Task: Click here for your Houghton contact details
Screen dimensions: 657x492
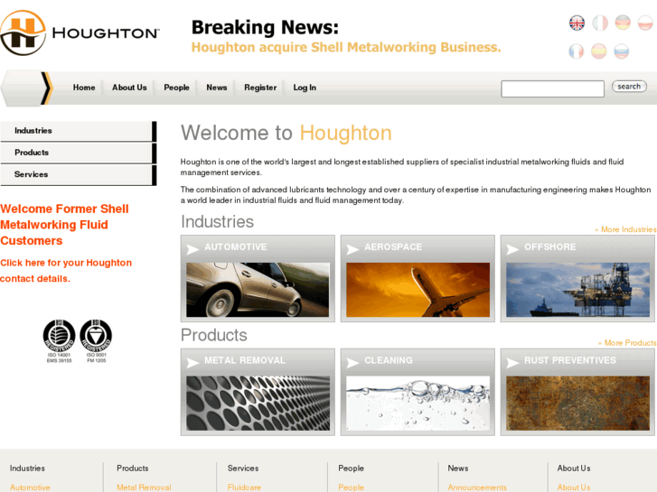Action: click(66, 271)
